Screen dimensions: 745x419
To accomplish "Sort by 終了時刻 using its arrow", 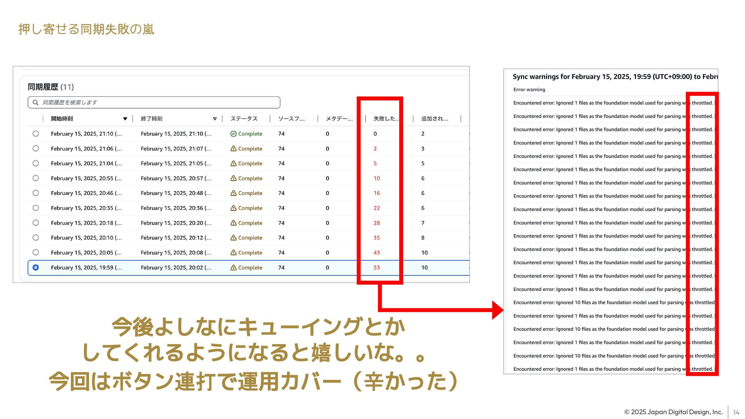I will [215, 119].
